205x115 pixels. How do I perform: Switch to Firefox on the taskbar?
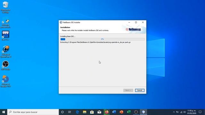[x=107, y=112]
